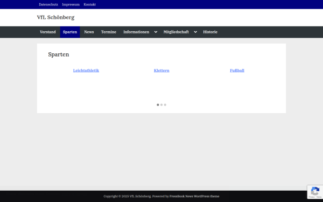The image size is (323, 202).
Task: Select the Sparten menu item
Action: tap(70, 32)
